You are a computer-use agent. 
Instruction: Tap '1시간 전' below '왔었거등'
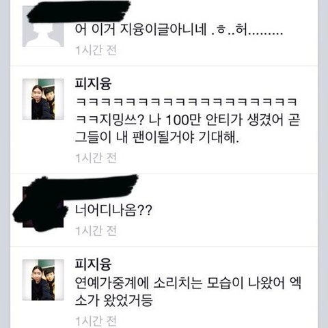tap(96, 321)
